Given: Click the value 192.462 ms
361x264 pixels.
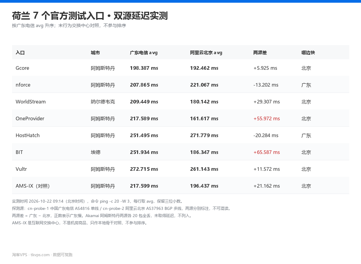Looking at the screenshot, I should click(204, 68).
